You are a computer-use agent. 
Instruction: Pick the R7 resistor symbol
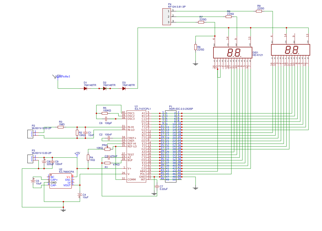pos(201,22)
